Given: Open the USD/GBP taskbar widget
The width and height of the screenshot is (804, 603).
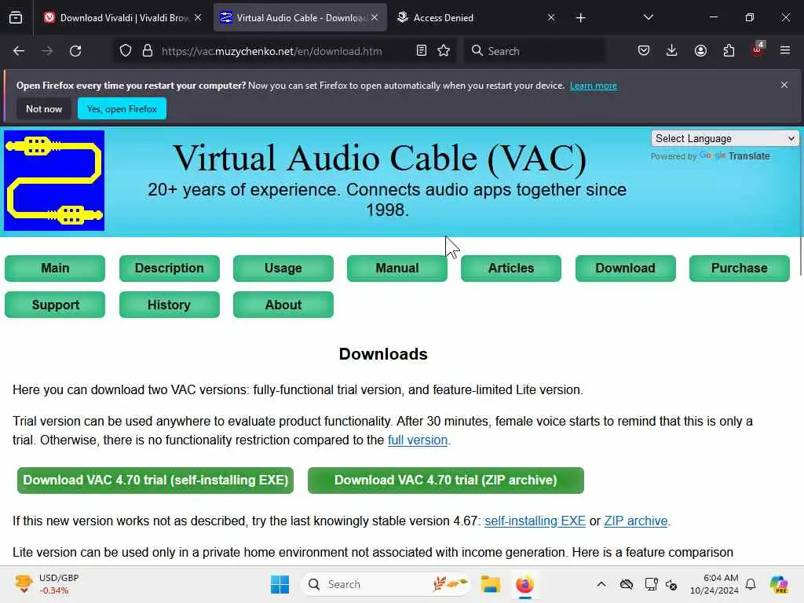Looking at the screenshot, I should pos(46,584).
